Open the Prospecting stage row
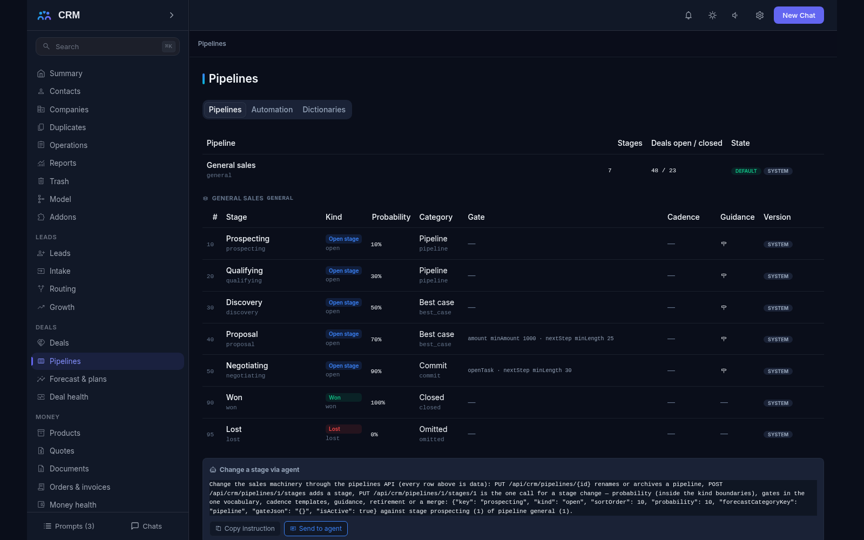Viewport: 864px width, 540px height. [513, 244]
